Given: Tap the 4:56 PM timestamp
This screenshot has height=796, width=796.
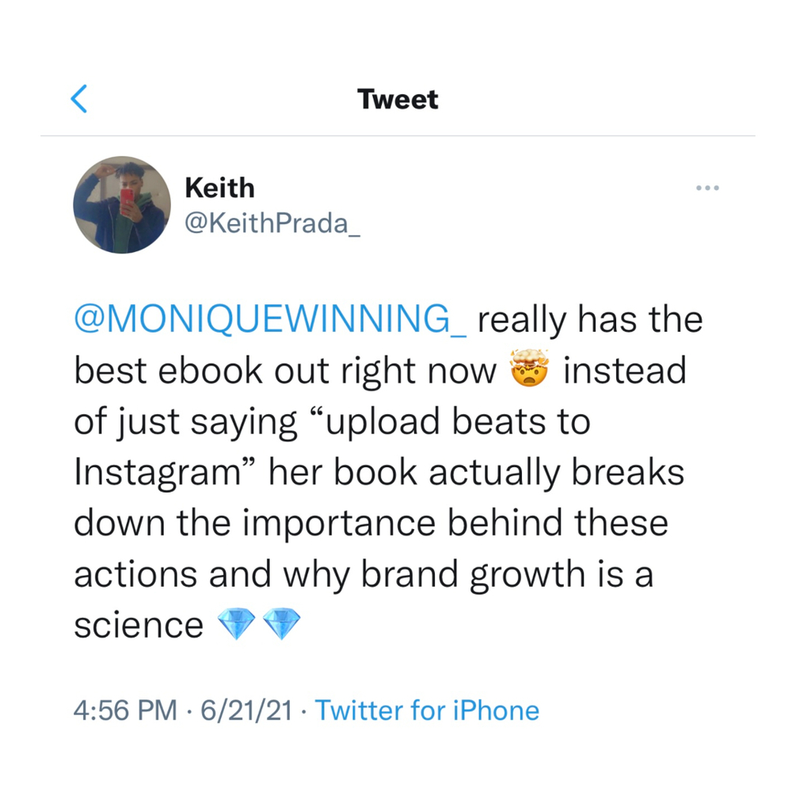Looking at the screenshot, I should tap(125, 710).
